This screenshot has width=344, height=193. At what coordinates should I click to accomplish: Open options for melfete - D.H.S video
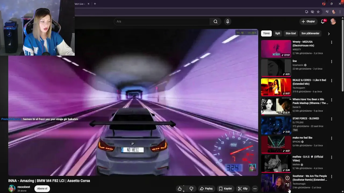[x=332, y=157]
